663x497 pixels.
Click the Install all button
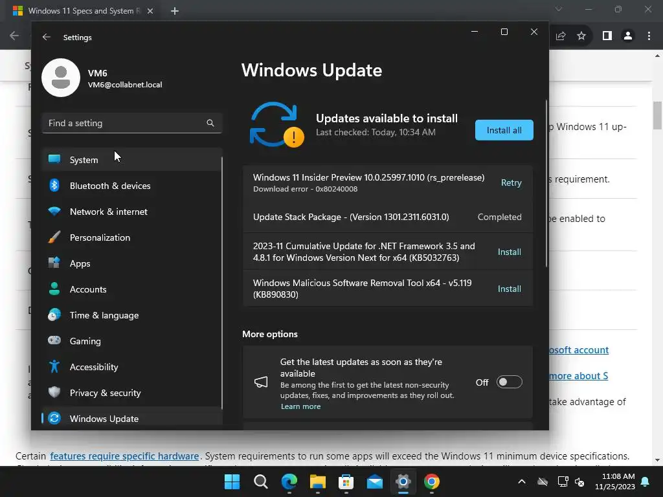pos(504,130)
